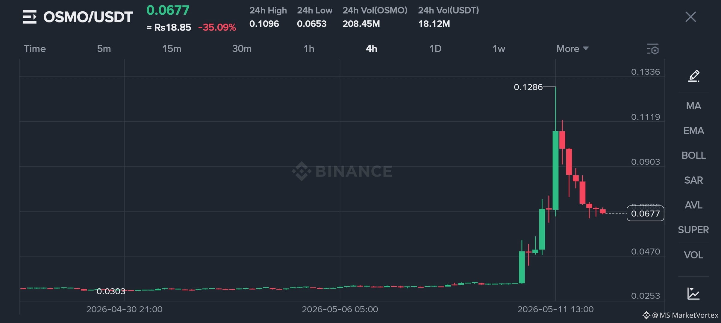Click the 2026-05-11 13:00 date label
Image resolution: width=721 pixels, height=323 pixels.
pyautogui.click(x=555, y=309)
